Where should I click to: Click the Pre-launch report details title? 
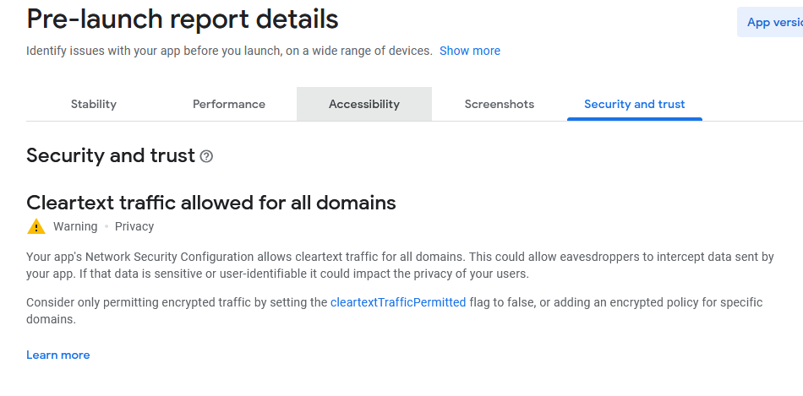click(x=183, y=19)
